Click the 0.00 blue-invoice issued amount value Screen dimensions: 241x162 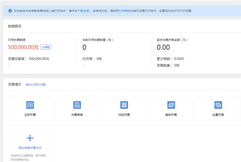click(163, 47)
